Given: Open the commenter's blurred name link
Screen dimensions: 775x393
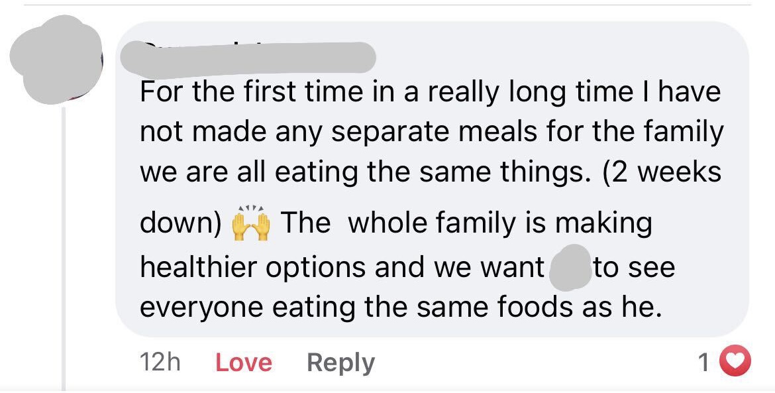Looking at the screenshot, I should click(248, 57).
